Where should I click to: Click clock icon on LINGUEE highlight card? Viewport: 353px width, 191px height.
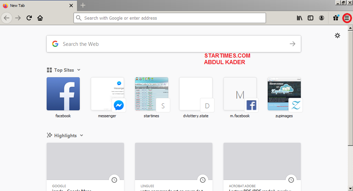click(203, 180)
